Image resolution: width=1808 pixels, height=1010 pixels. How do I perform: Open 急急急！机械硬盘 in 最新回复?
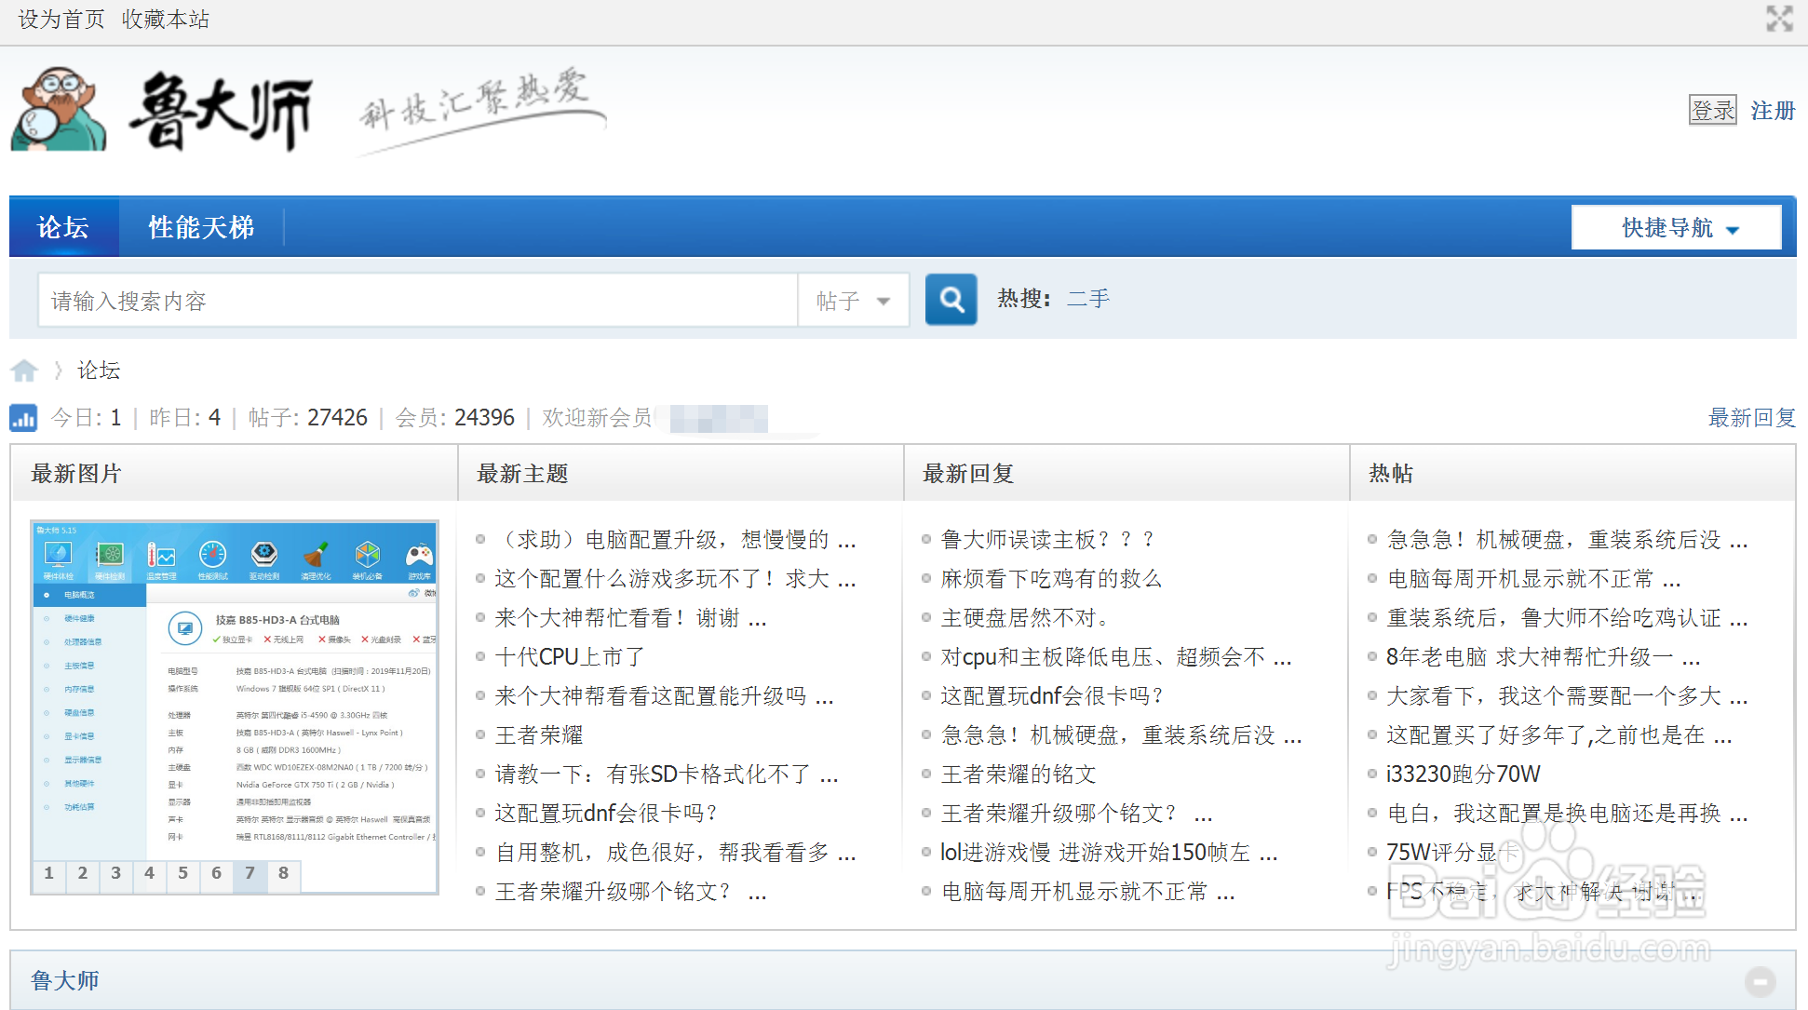(x=1121, y=735)
